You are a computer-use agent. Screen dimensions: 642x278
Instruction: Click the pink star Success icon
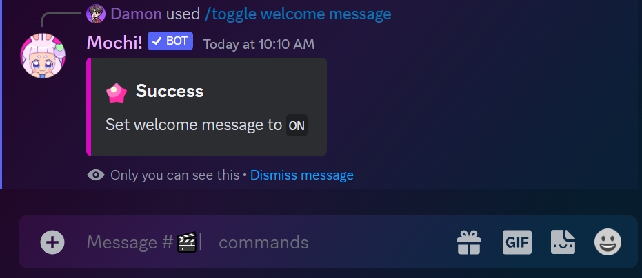click(117, 92)
